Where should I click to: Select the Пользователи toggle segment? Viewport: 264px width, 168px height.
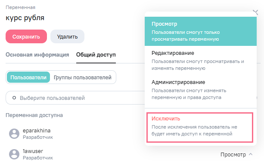[28, 77]
